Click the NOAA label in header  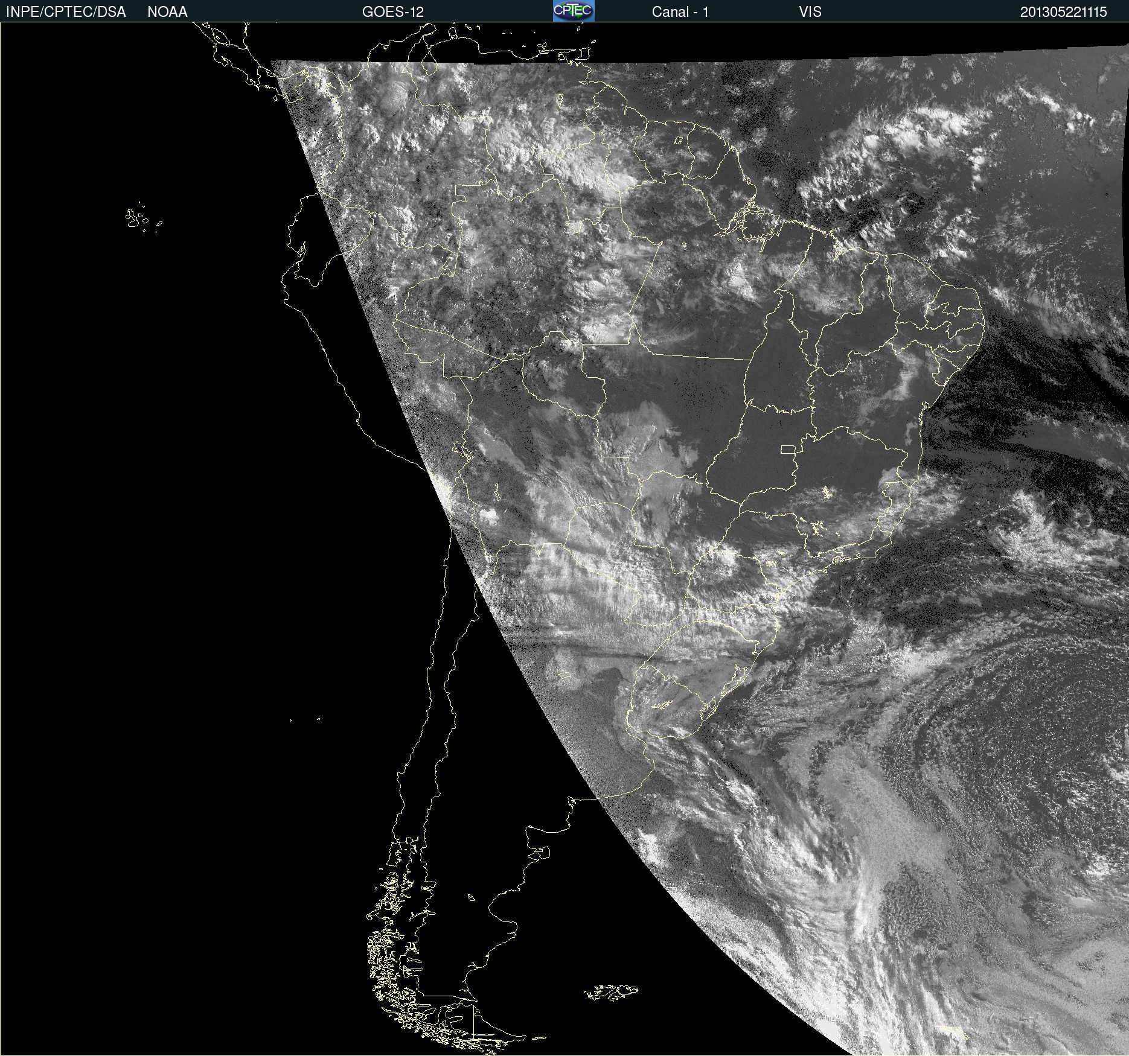(167, 12)
